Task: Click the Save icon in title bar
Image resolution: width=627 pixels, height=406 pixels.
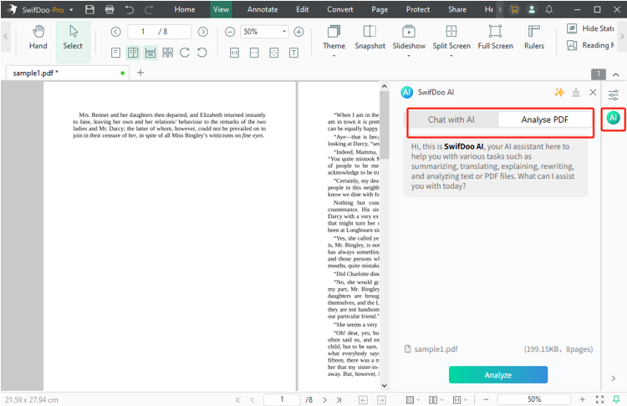Action: pos(90,9)
